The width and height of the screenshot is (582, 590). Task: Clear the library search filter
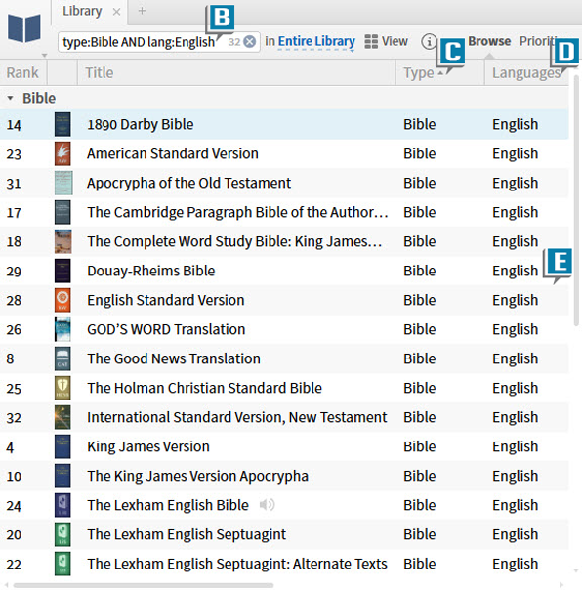tap(249, 41)
